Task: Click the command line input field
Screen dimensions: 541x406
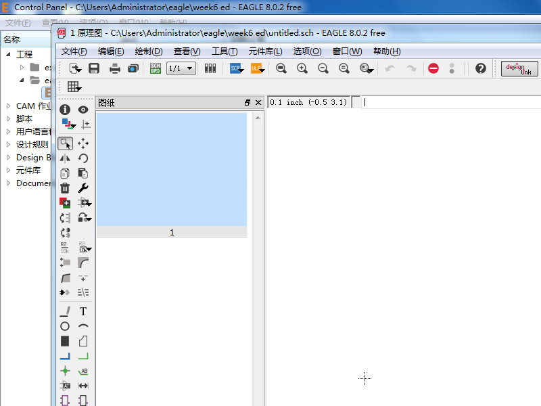Action: tap(451, 102)
